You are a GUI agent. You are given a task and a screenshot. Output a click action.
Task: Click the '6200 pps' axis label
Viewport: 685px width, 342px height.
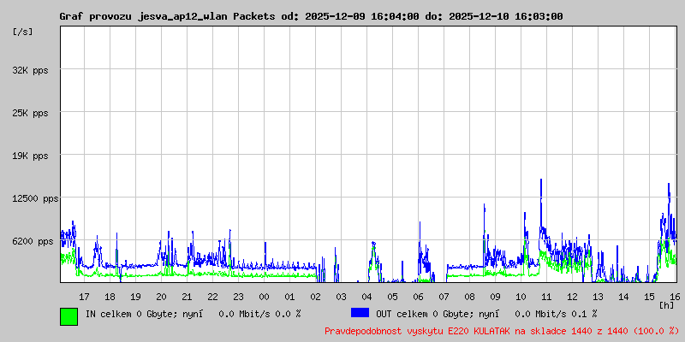33,241
